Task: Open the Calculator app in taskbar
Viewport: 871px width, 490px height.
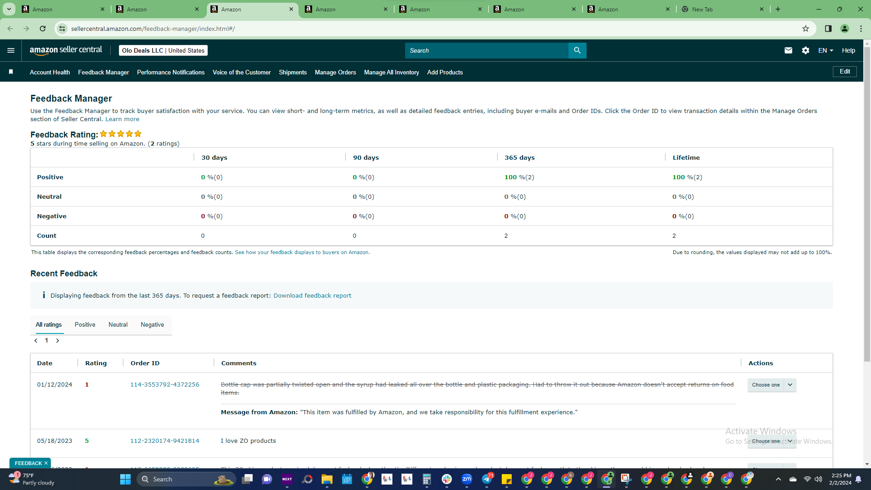Action: [x=427, y=479]
